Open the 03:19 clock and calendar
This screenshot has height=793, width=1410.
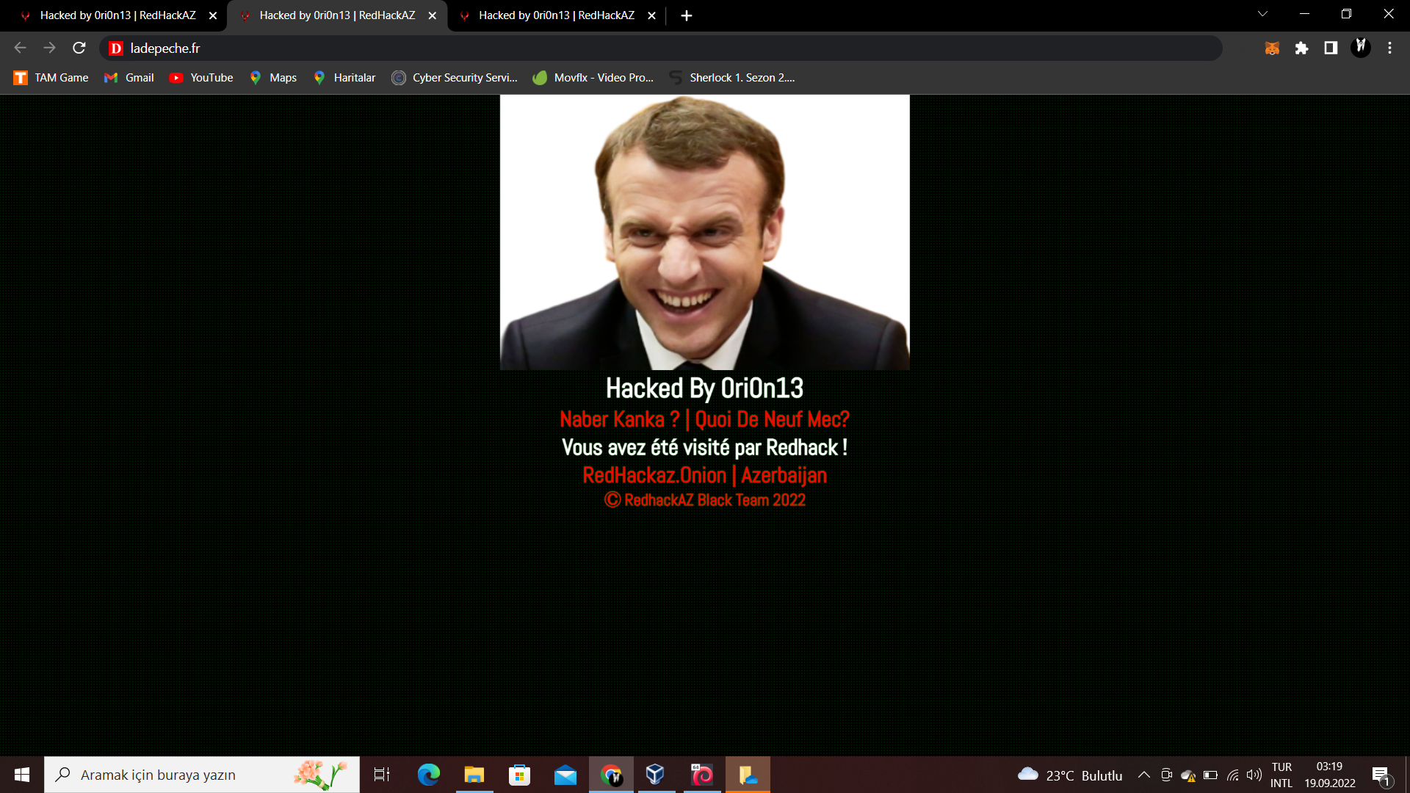pos(1330,775)
